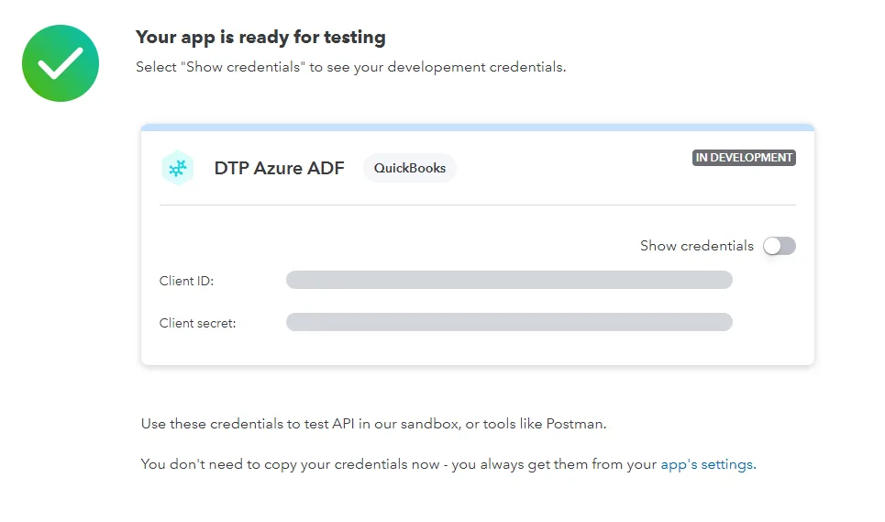Click the IN DEVELOPMENT status badge
The image size is (885, 522).
click(x=744, y=158)
